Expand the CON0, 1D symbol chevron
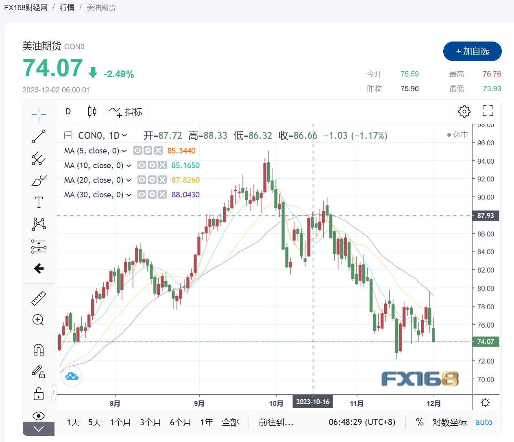The height and width of the screenshot is (442, 514). tap(124, 136)
